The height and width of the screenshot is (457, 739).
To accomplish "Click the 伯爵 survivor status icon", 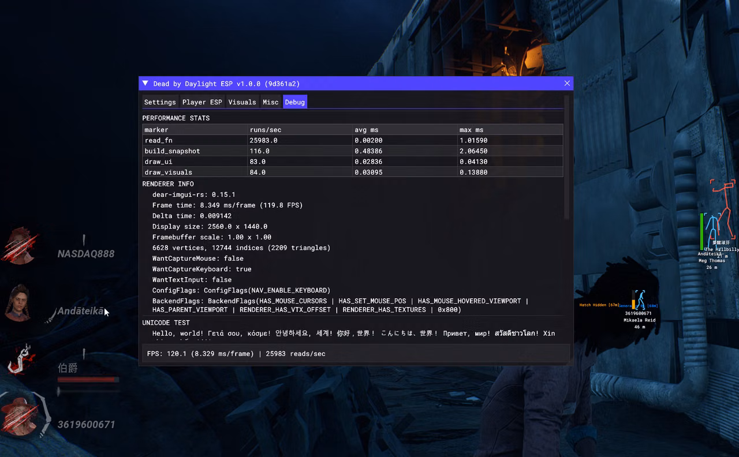I will coord(21,358).
